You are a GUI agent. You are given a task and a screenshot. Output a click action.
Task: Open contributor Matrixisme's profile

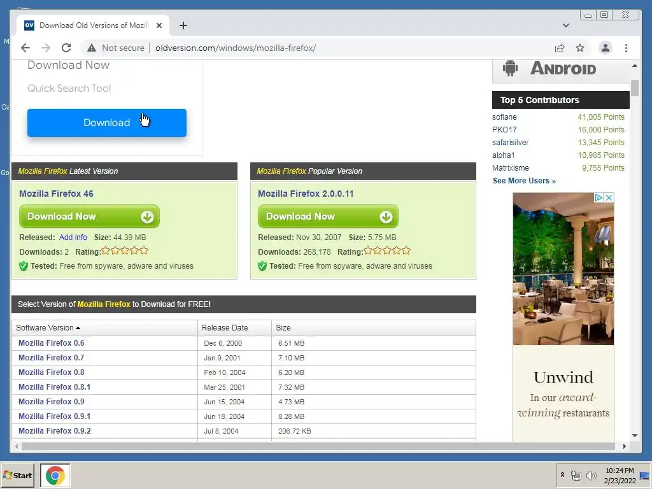511,168
